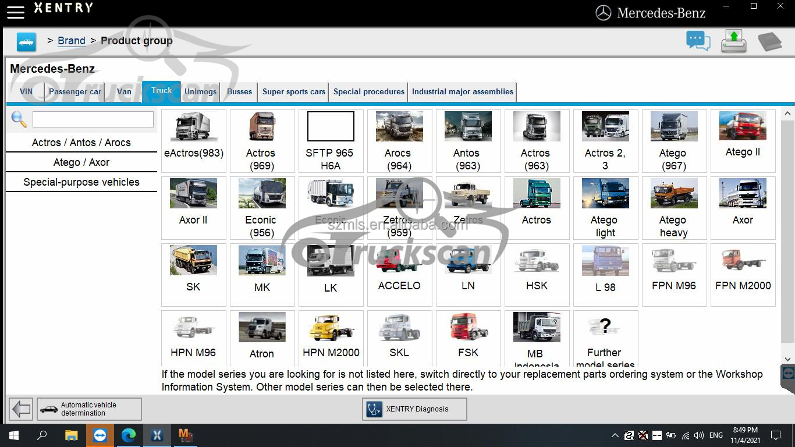Choose the Atego II tile

pyautogui.click(x=743, y=141)
